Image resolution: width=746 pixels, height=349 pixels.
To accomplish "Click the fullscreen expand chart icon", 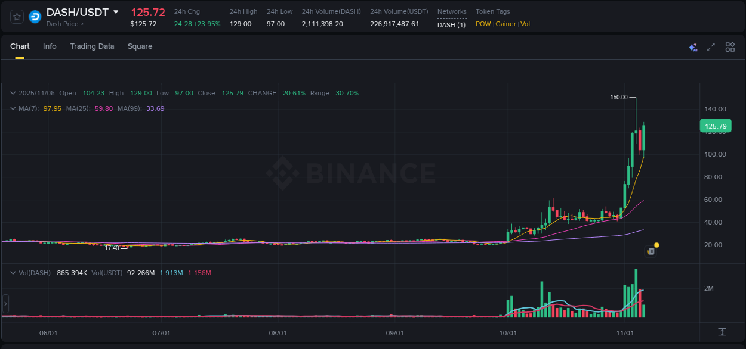I will point(711,46).
